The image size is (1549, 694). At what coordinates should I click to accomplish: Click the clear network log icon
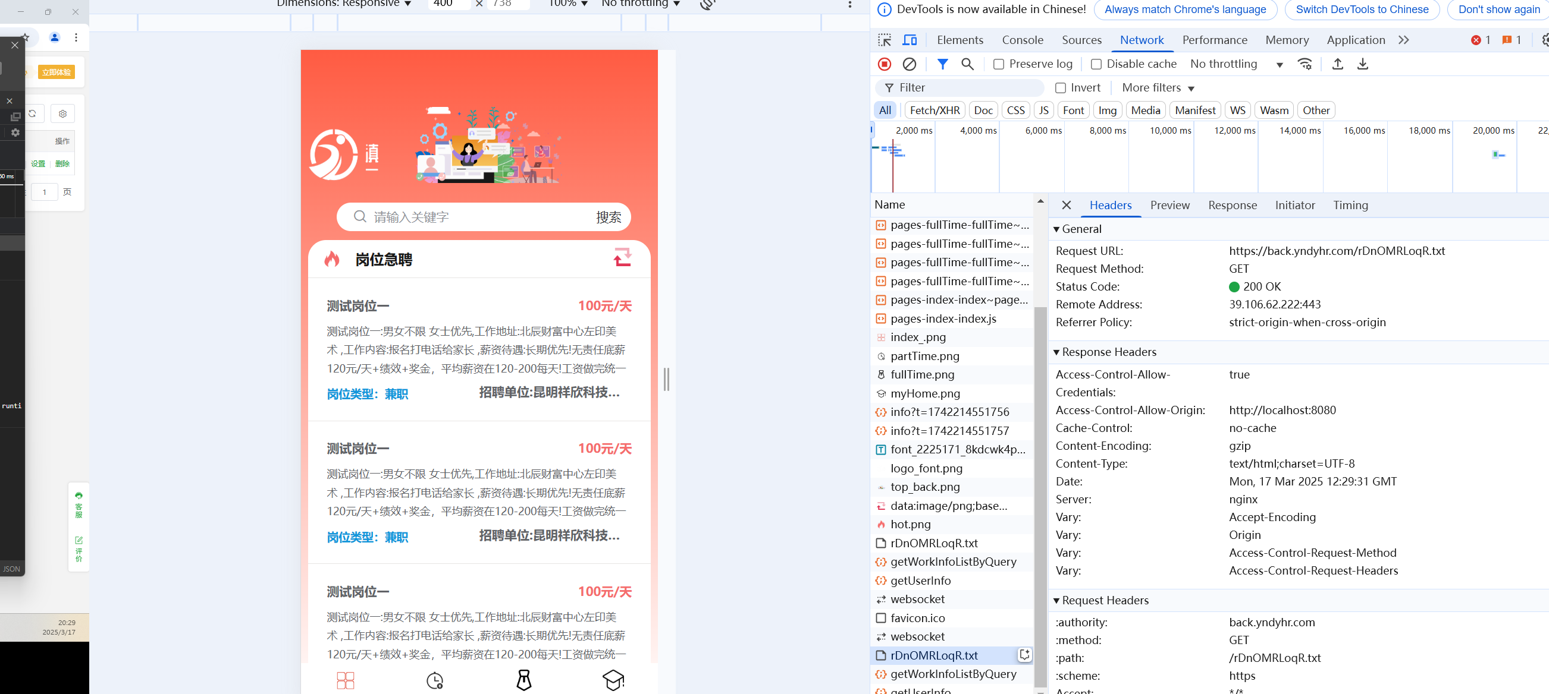(x=909, y=64)
